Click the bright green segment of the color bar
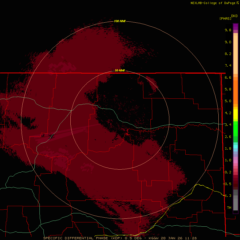The height and width of the screenshot is (240, 240). [235, 129]
